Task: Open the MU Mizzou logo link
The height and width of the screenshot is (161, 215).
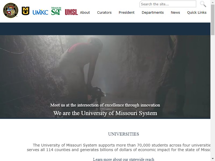Action: [26, 11]
